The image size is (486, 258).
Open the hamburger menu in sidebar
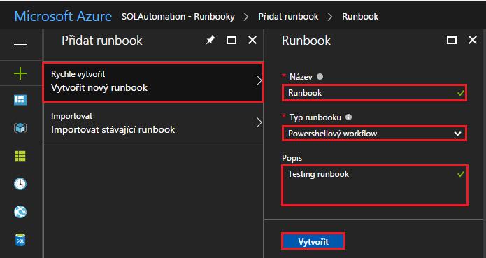[20, 45]
